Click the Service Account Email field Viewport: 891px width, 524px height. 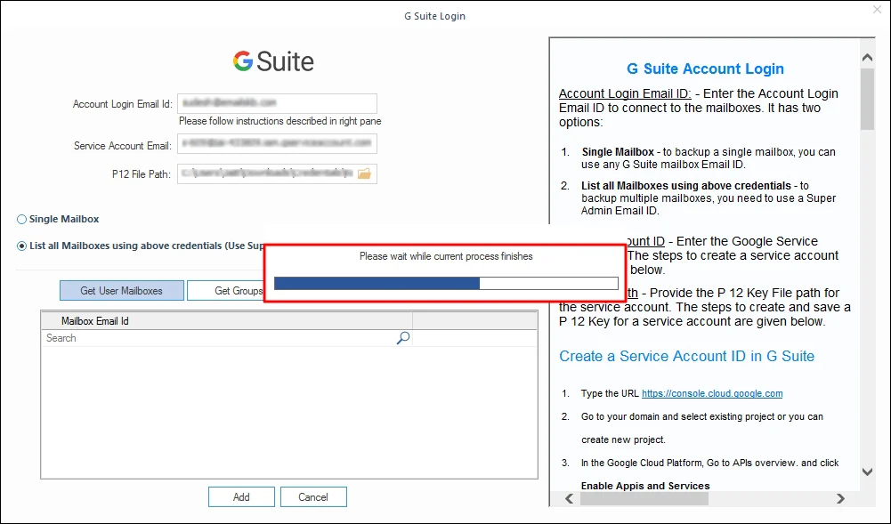(x=278, y=143)
